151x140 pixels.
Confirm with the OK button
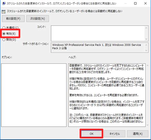(91, 134)
